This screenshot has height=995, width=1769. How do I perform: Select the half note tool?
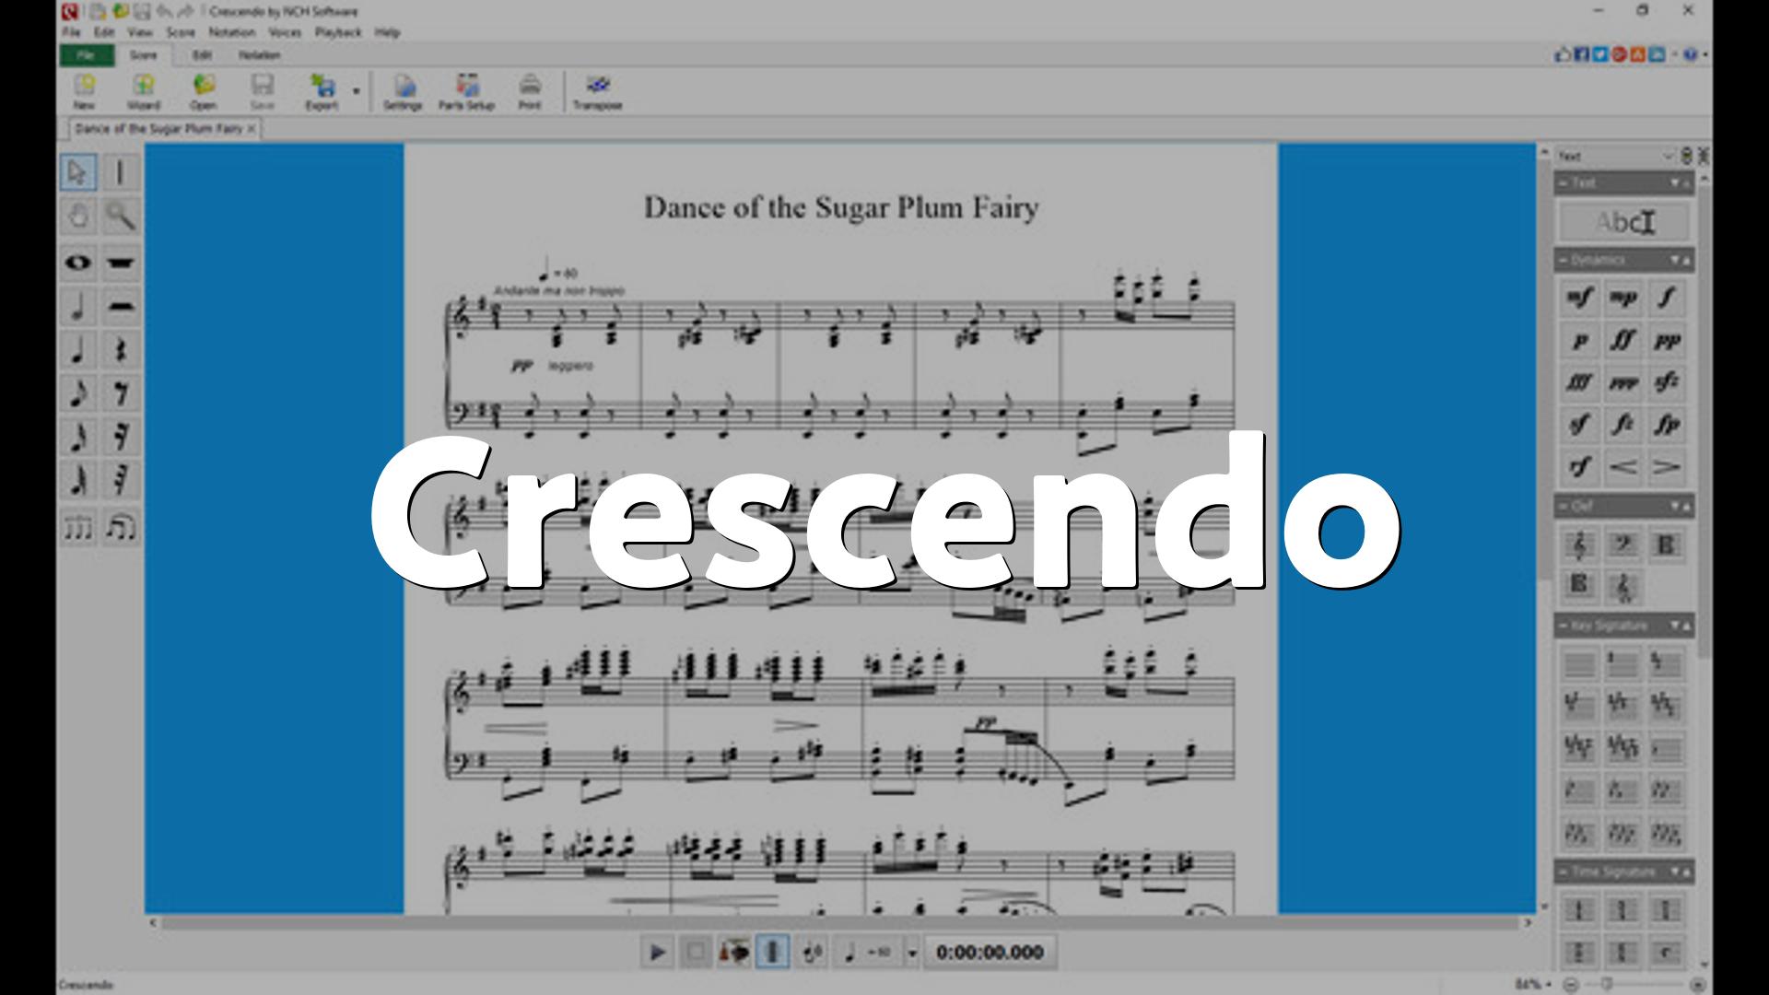(x=78, y=306)
